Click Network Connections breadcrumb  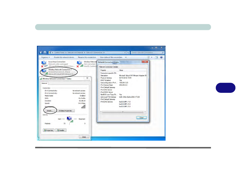point(94,52)
